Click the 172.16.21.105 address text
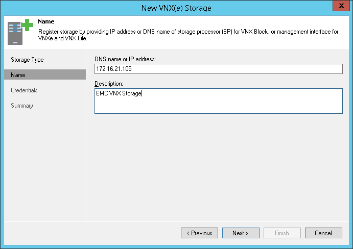Image resolution: width=353 pixels, height=249 pixels. pos(113,69)
